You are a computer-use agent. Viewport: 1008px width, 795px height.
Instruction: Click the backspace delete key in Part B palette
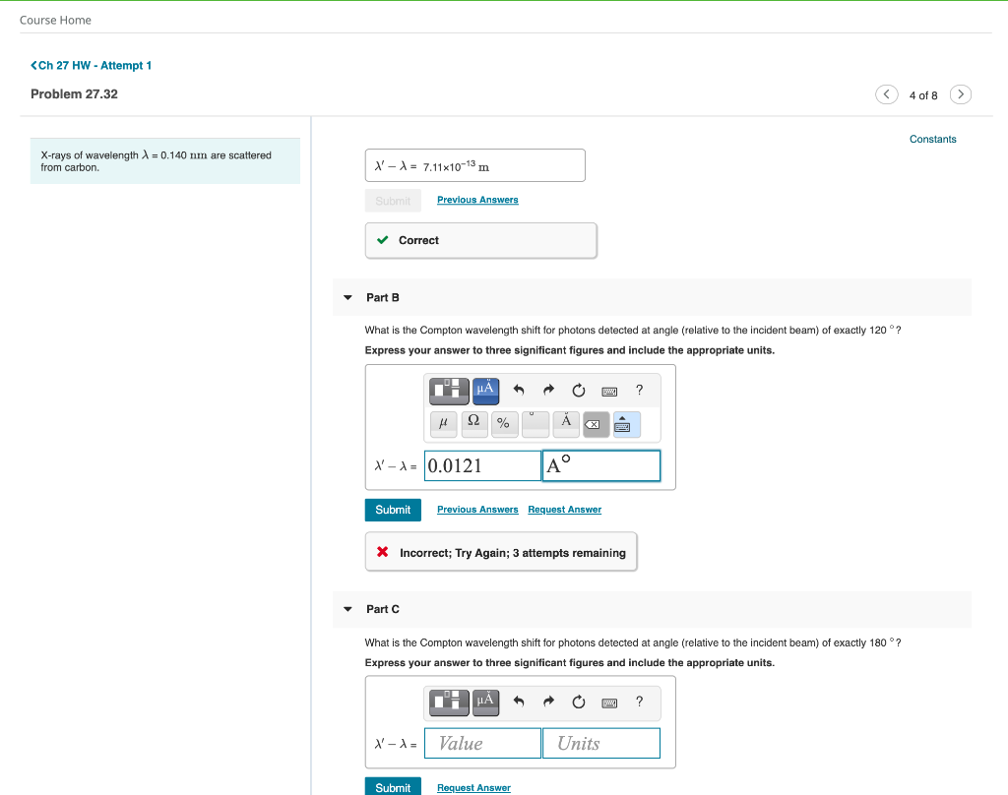(596, 424)
